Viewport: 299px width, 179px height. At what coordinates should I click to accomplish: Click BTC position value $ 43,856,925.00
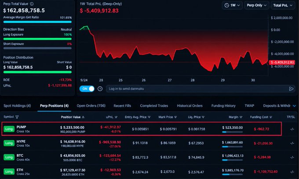click(73, 156)
